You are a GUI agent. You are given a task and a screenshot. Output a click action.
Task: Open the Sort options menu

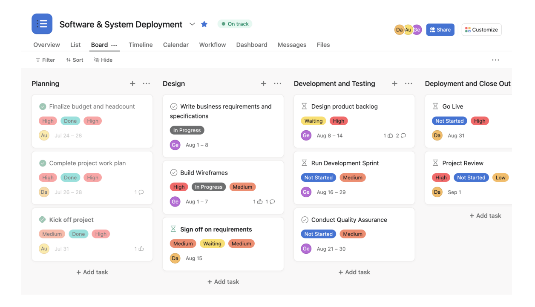pos(75,60)
